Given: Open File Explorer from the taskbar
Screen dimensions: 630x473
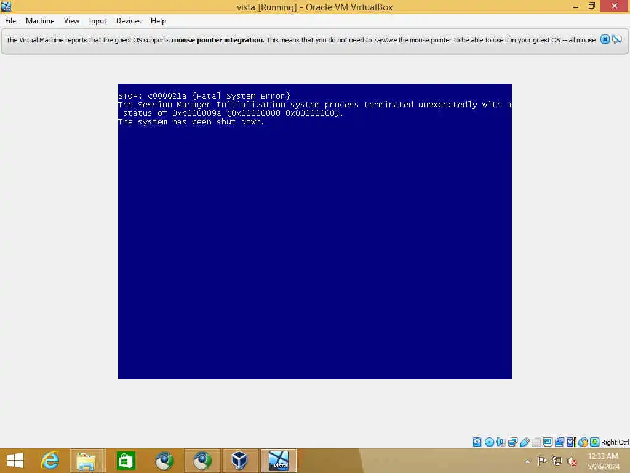Looking at the screenshot, I should point(87,461).
